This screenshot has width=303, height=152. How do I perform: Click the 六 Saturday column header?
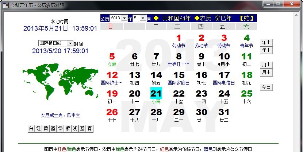tap(246, 26)
